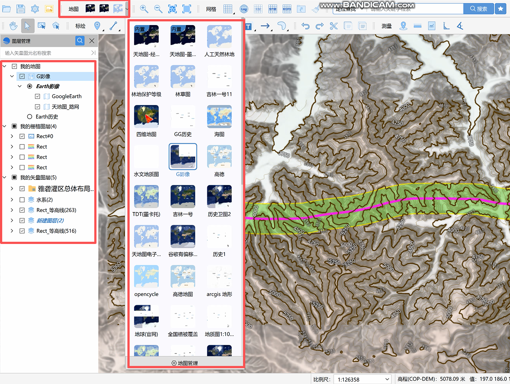The image size is (510, 384).
Task: Collapse the Earth影像 group
Action: pos(20,86)
